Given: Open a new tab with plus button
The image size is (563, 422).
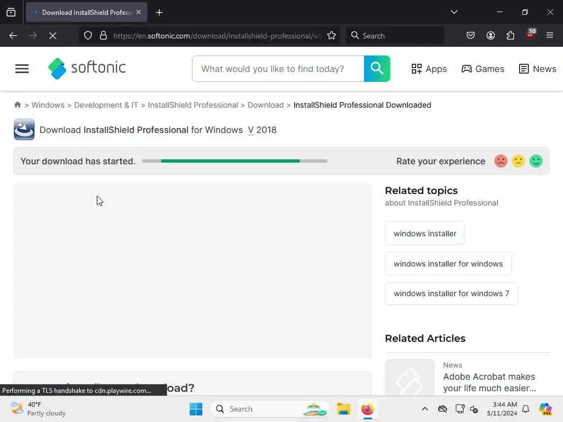Looking at the screenshot, I should point(159,13).
